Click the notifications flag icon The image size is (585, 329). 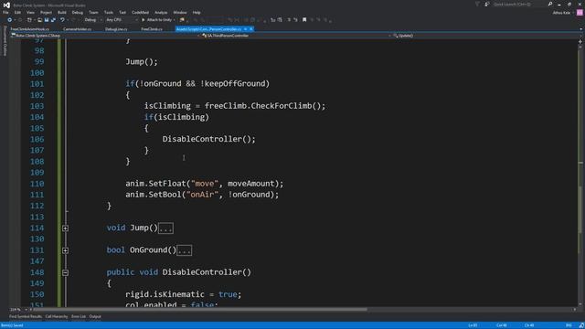(477, 4)
